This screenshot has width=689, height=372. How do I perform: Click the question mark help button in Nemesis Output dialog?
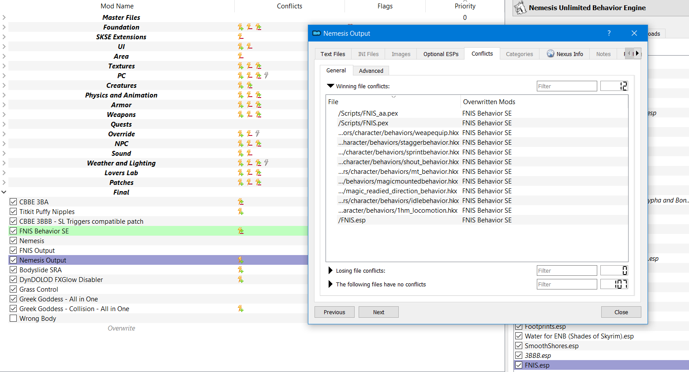[x=609, y=33]
